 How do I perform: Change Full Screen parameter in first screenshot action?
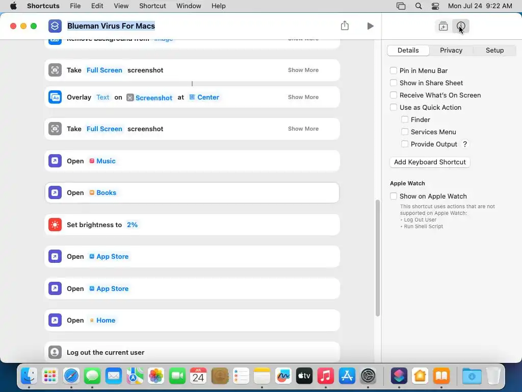(104, 70)
